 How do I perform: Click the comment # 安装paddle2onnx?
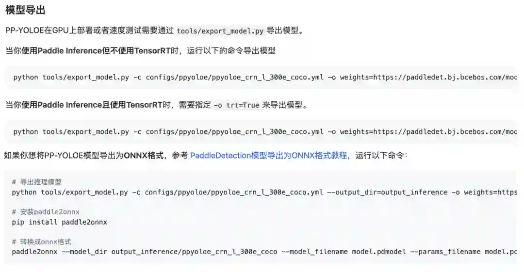point(46,212)
